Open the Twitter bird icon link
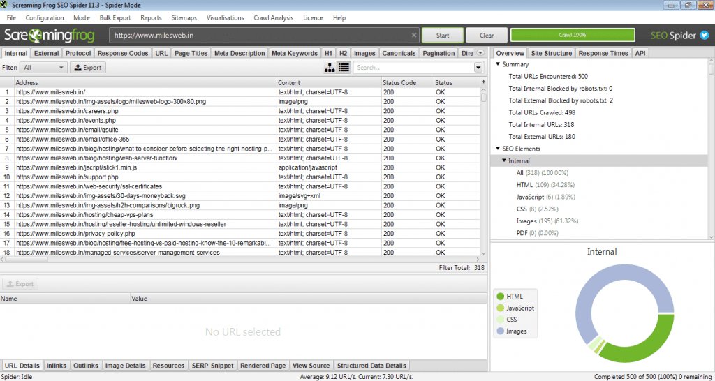This screenshot has width=715, height=381. coord(705,35)
